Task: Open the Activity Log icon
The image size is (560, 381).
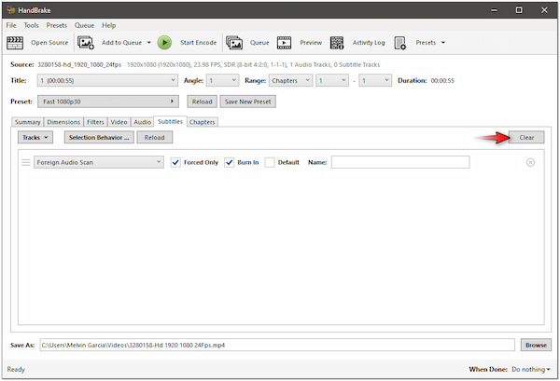Action: (x=337, y=42)
